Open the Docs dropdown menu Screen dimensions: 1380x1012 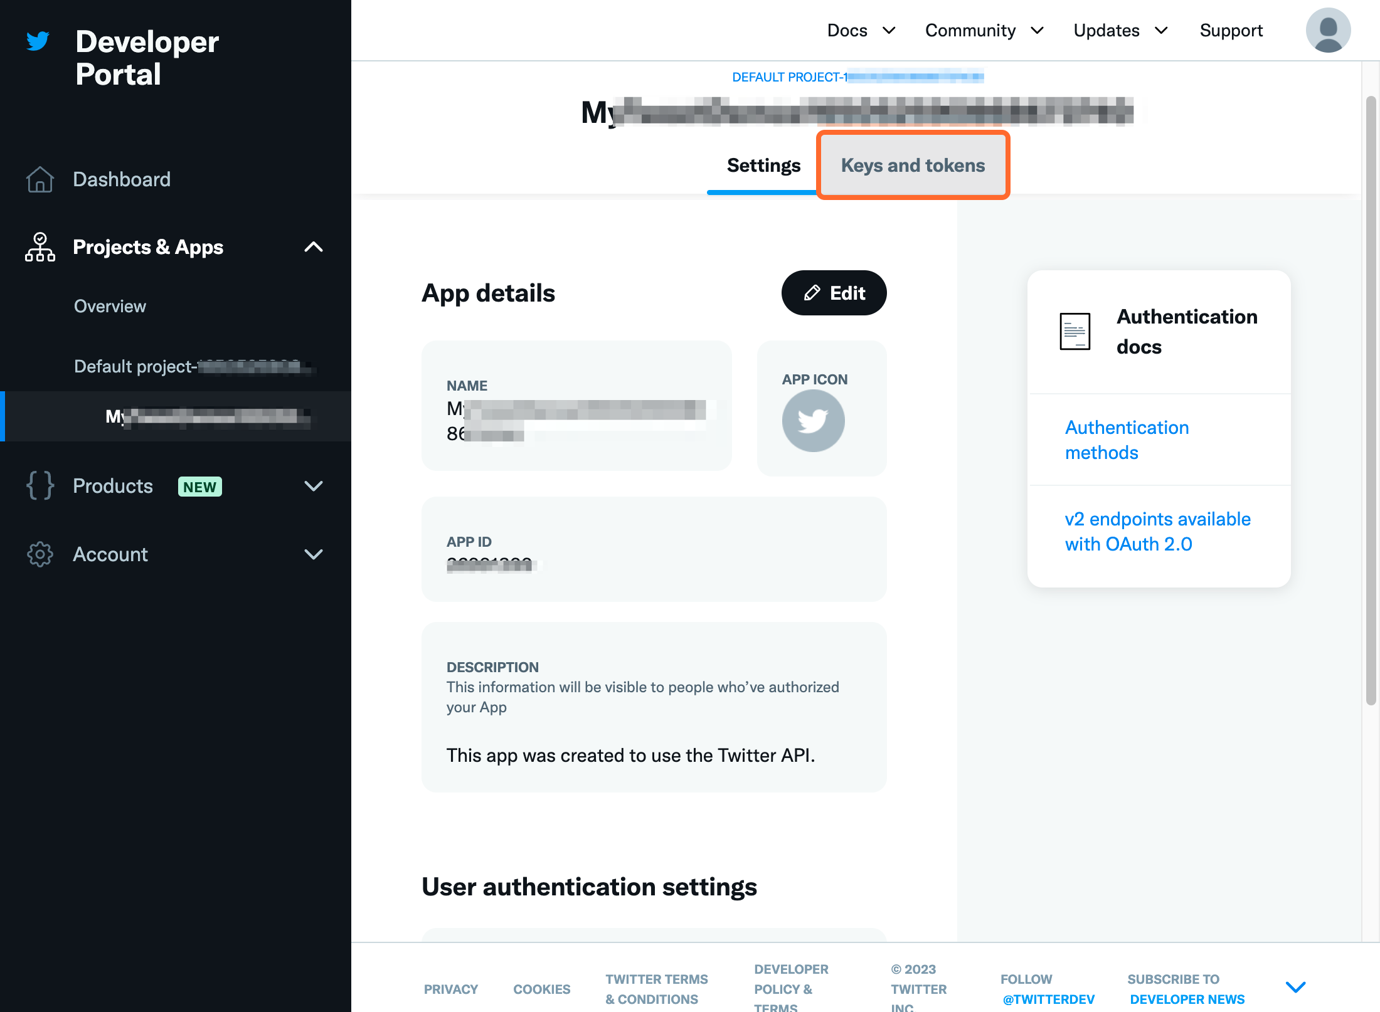861,30
